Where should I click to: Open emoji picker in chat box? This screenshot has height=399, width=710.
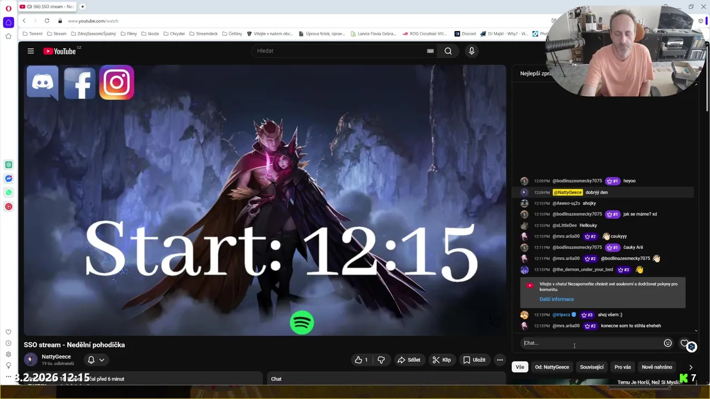pos(668,343)
